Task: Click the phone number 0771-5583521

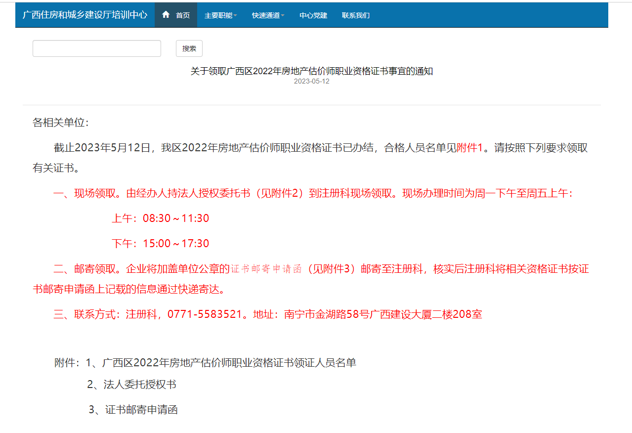Action: click(205, 314)
